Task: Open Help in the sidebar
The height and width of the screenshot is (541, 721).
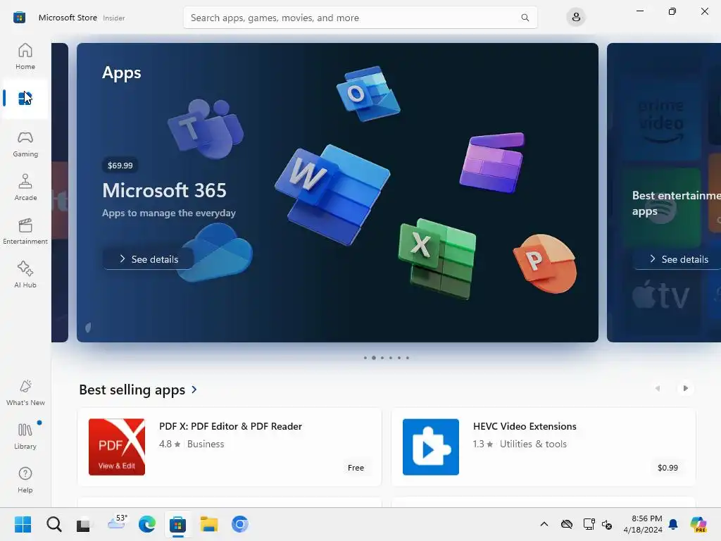Action: click(25, 480)
